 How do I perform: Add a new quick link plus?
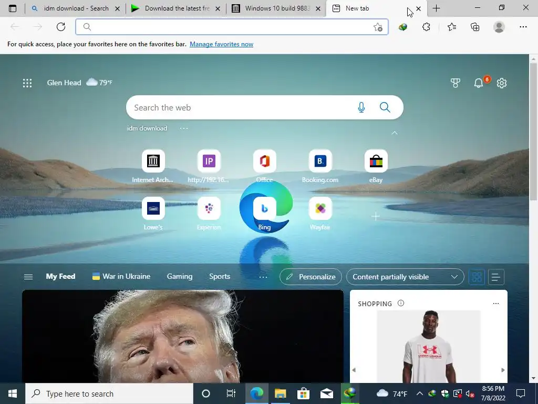[x=376, y=216]
